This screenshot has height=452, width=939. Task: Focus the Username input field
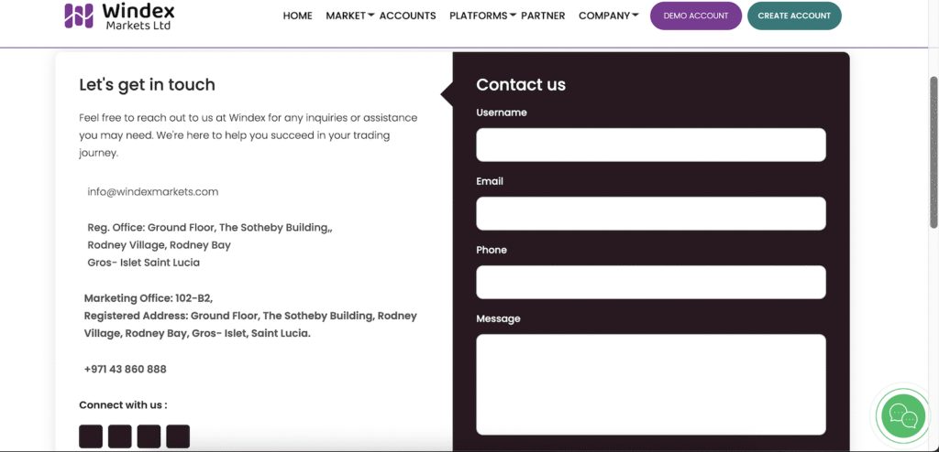pos(651,145)
